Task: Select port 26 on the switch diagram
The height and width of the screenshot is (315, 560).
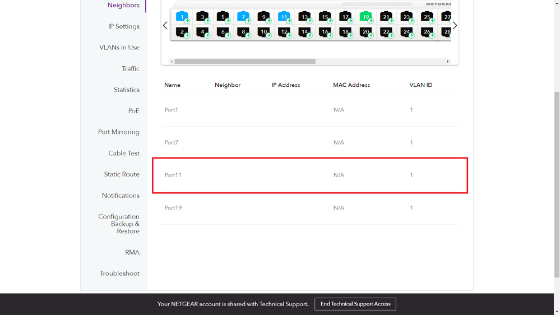Action: pyautogui.click(x=427, y=32)
